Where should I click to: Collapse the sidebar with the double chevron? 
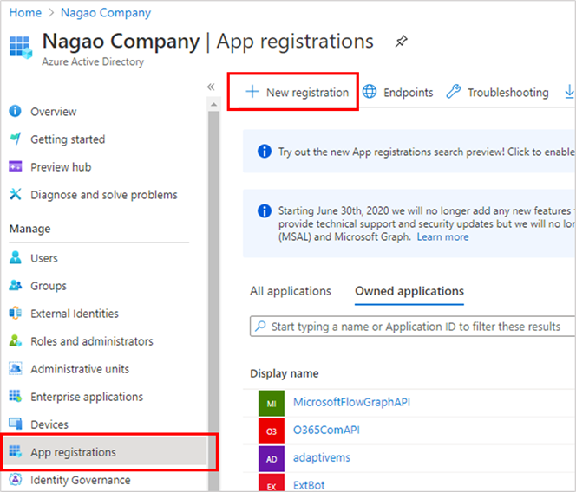tap(211, 87)
